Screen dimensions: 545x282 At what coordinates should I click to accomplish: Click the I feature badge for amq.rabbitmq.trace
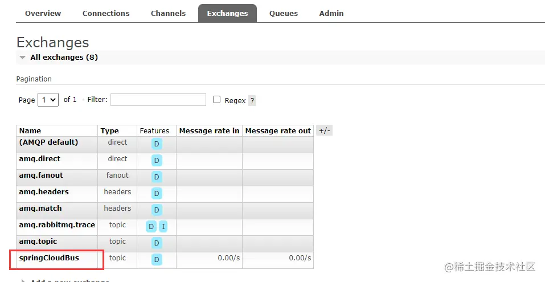click(x=163, y=227)
